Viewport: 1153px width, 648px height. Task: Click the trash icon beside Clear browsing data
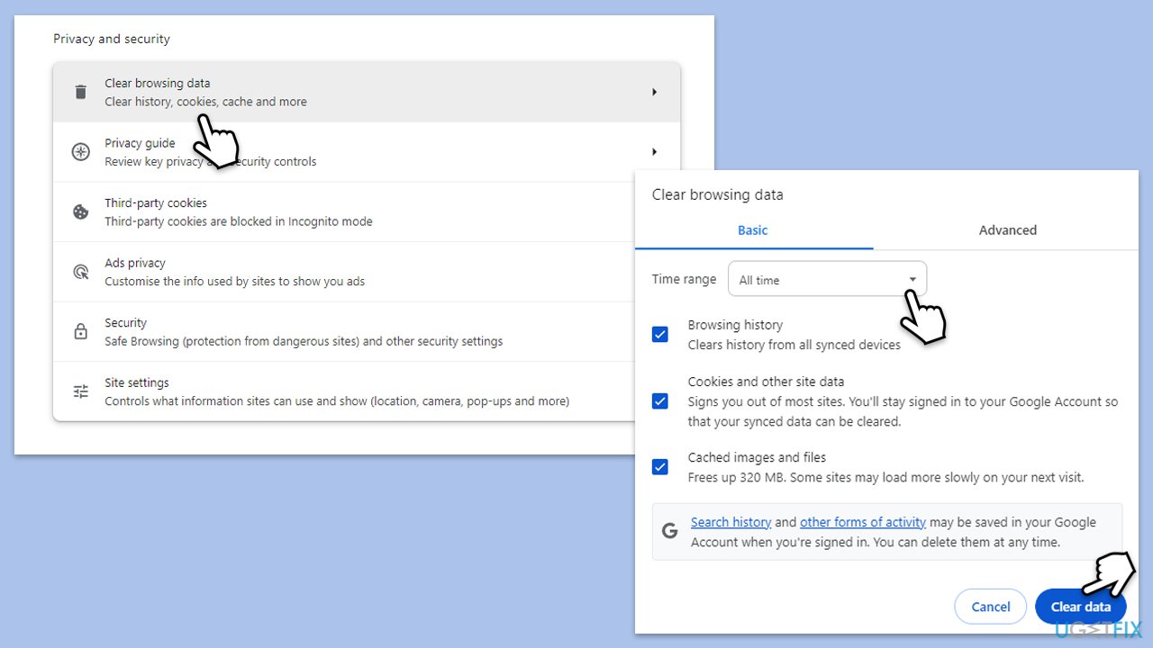point(81,92)
